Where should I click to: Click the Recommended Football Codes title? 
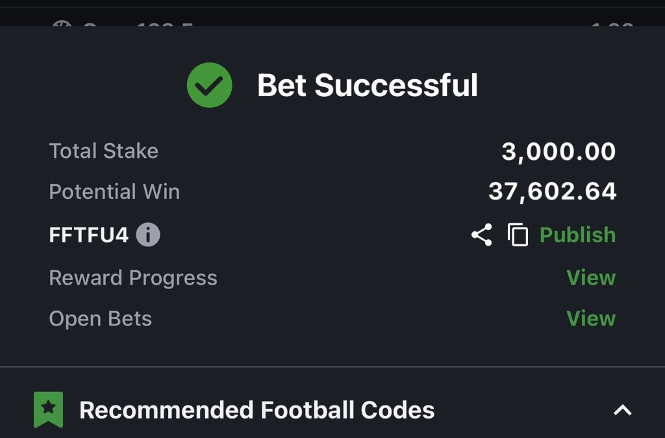(257, 410)
